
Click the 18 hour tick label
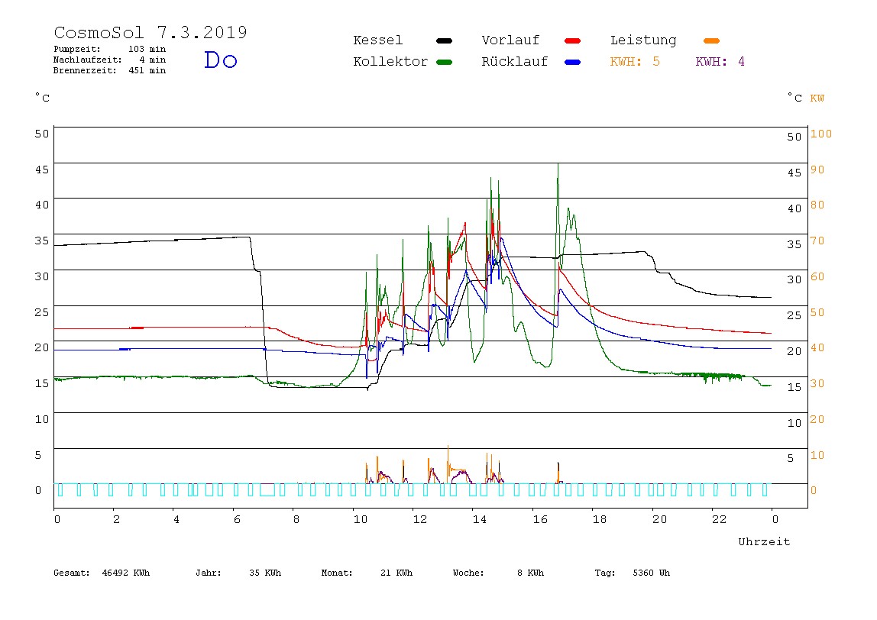[600, 519]
